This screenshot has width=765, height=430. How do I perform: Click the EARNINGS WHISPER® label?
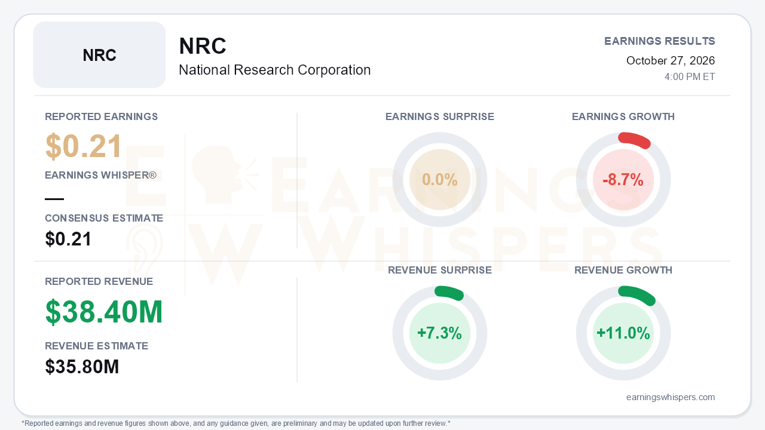pos(101,176)
